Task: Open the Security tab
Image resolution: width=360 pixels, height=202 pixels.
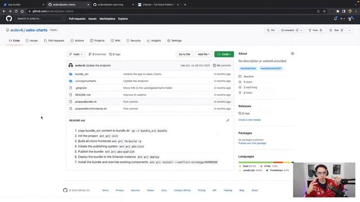Action: pos(133,40)
